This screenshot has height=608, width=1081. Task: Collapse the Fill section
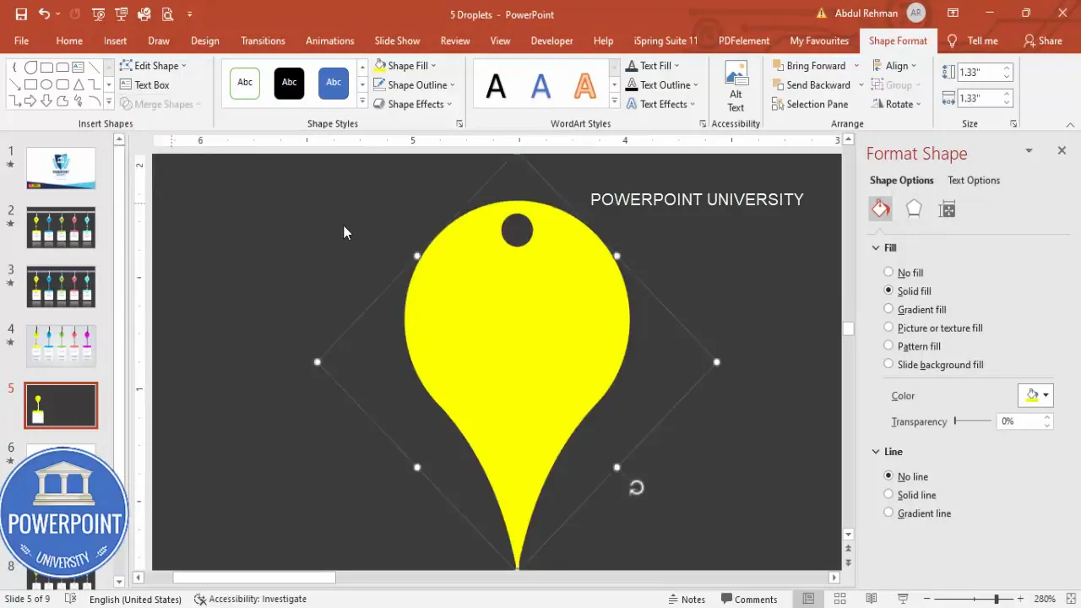tap(876, 247)
